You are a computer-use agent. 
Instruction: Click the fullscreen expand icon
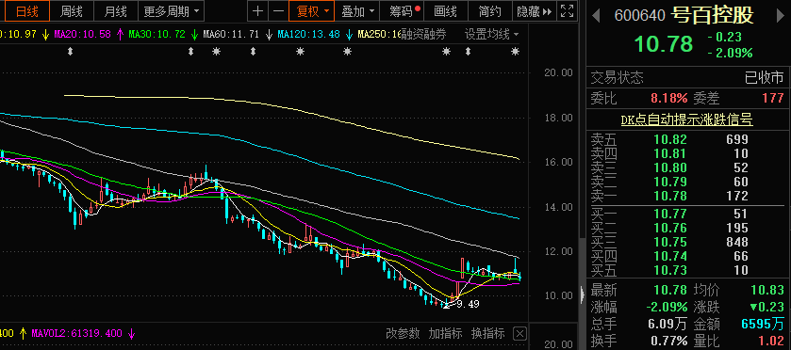567,11
